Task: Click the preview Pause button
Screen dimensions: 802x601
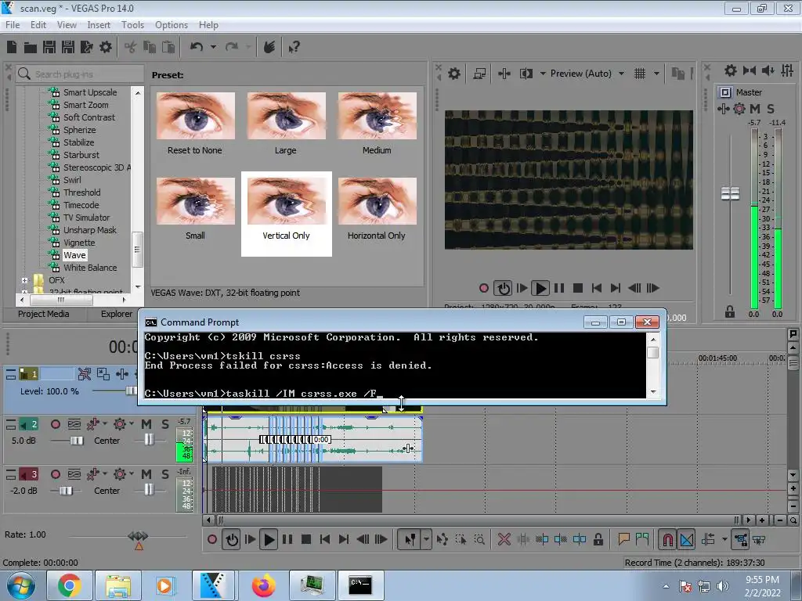Action: (559, 288)
